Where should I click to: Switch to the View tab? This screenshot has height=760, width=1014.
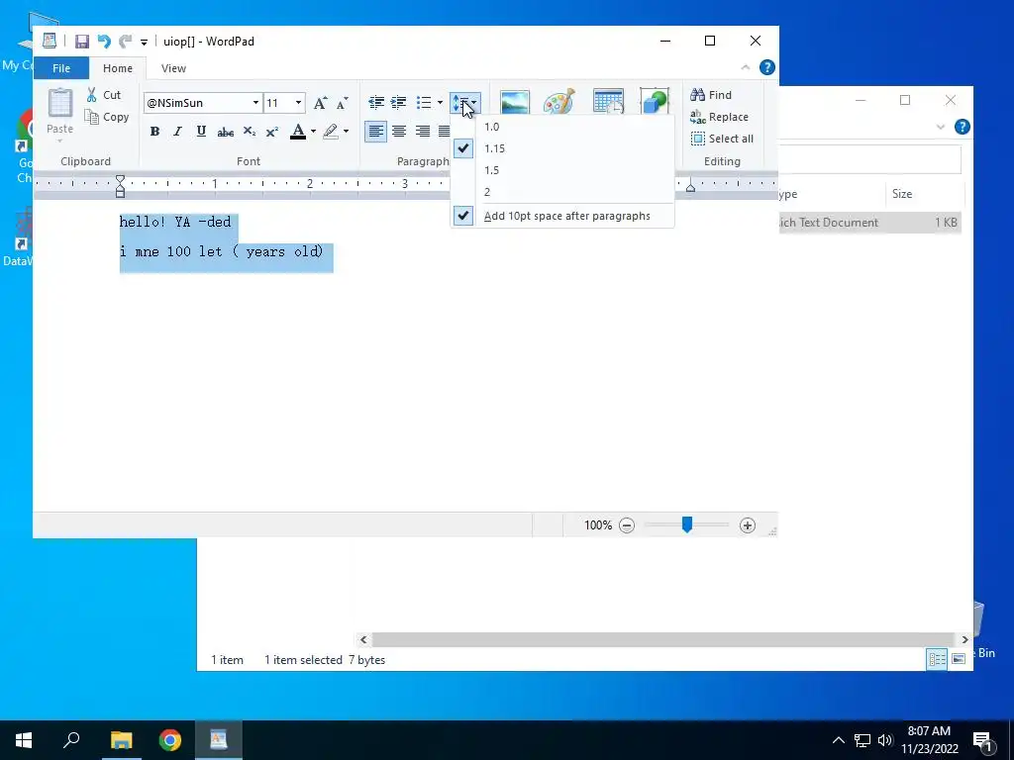click(173, 68)
